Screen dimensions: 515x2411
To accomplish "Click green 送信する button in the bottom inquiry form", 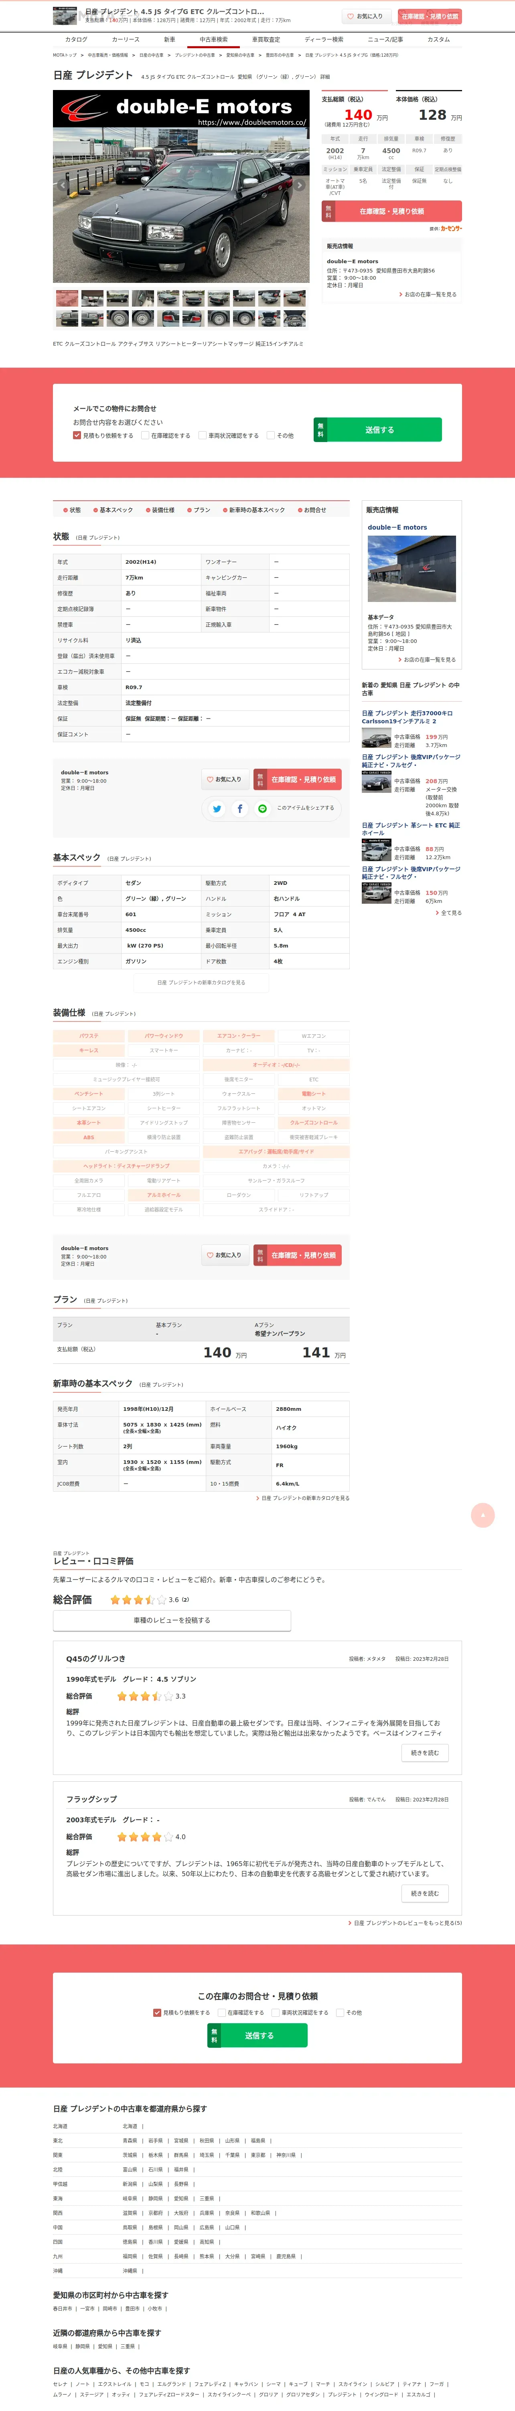I will pos(257,2036).
